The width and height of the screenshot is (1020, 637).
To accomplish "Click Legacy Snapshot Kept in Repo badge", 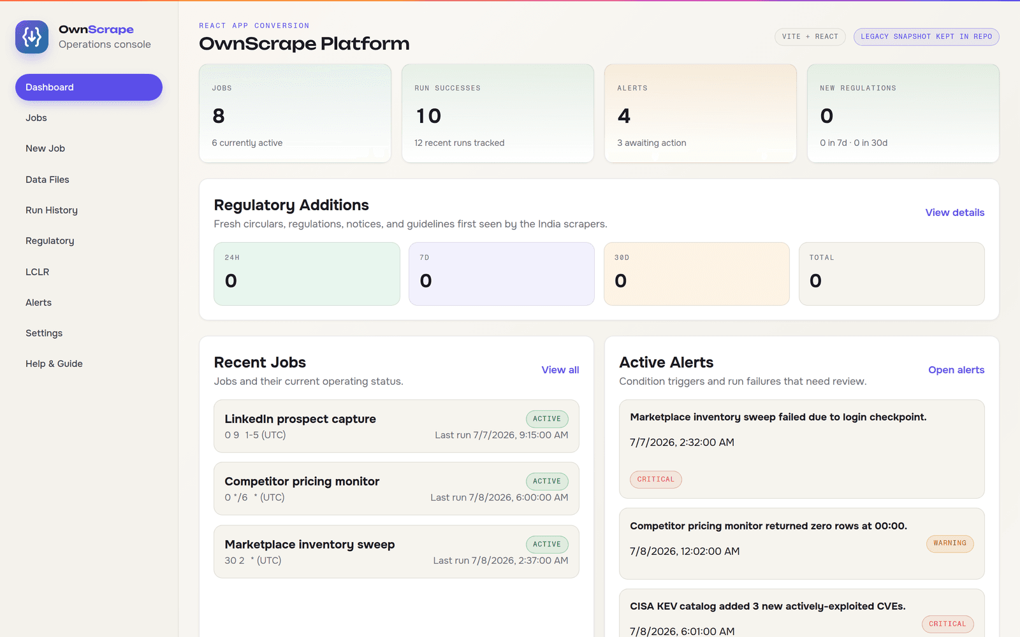I will (x=926, y=37).
